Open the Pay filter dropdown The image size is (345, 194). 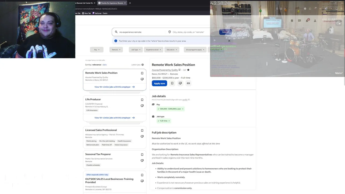click(x=97, y=50)
